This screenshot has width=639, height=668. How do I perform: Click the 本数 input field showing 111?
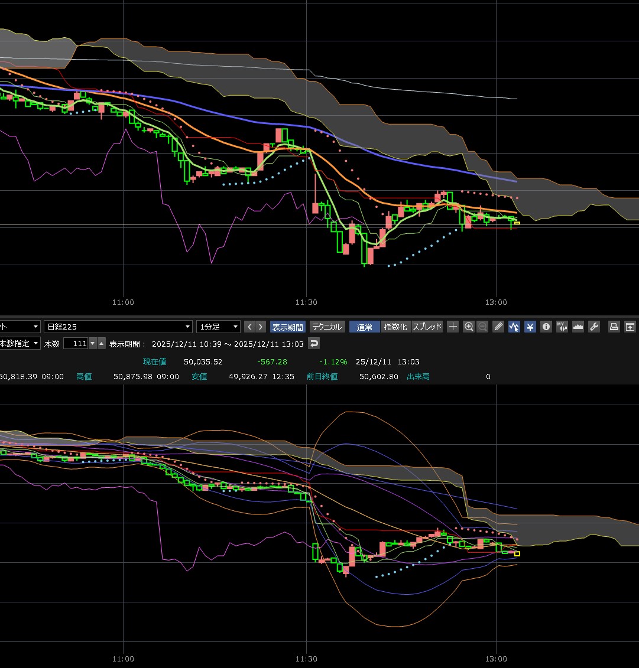75,343
